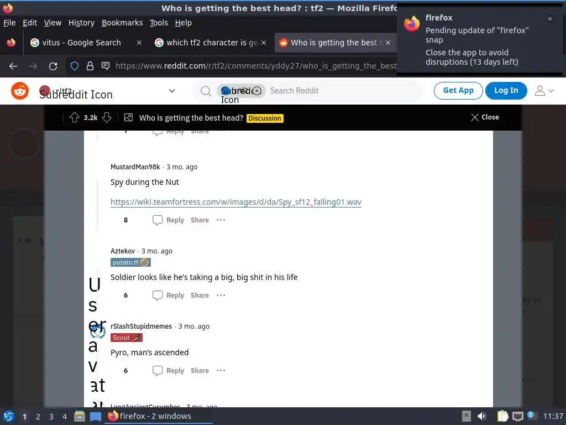This screenshot has height=425, width=566.
Task: Close the vitus - Google Search tab
Action: pos(139,43)
